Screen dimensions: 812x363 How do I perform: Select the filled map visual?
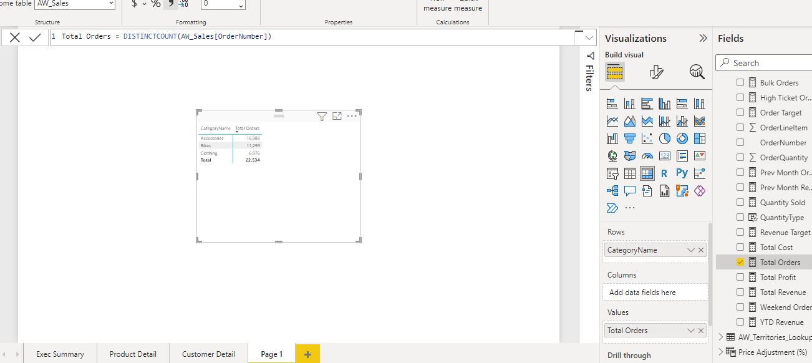click(630, 156)
